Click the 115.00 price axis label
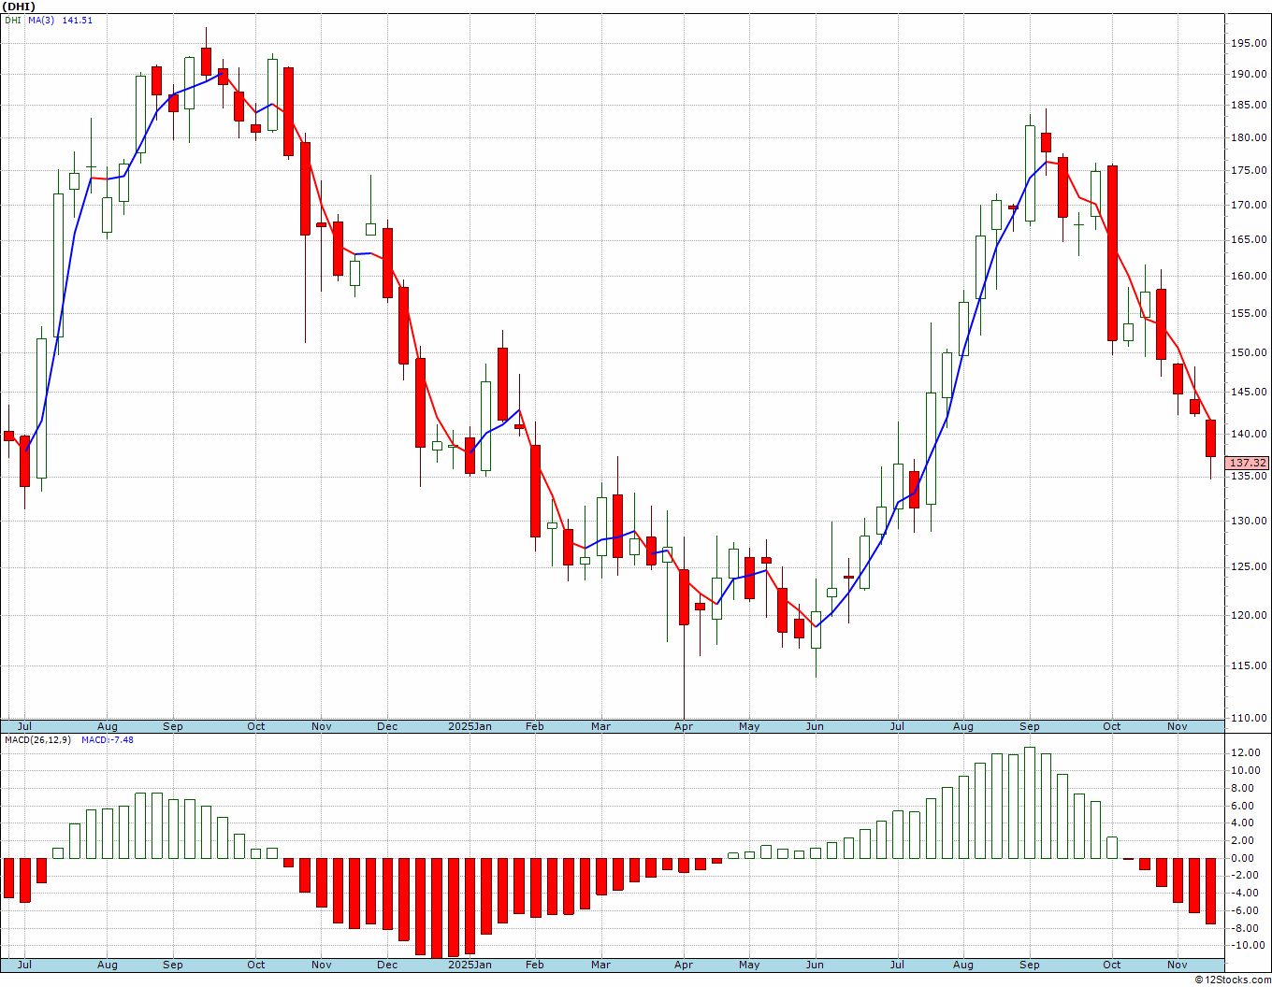1272x987 pixels. point(1249,665)
